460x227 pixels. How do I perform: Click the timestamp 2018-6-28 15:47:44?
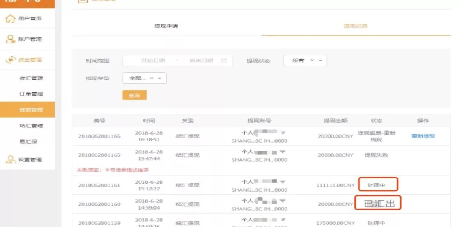click(x=149, y=155)
